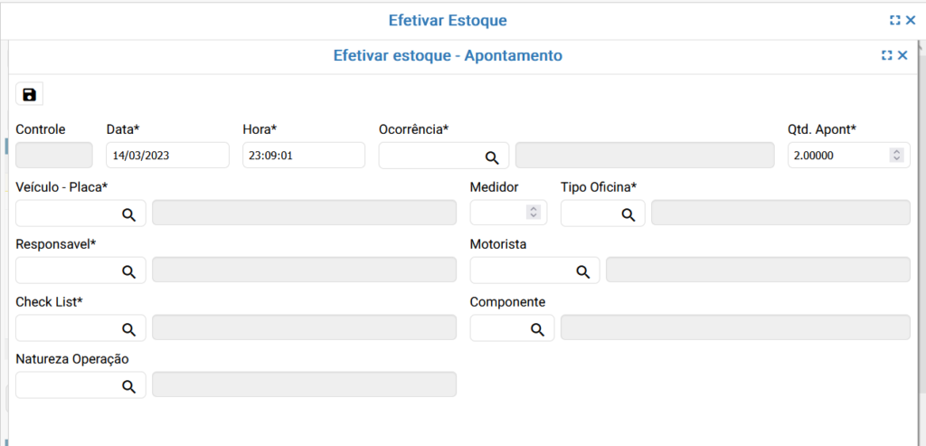Click the Check List magnifier icon
The image size is (926, 446).
[128, 329]
